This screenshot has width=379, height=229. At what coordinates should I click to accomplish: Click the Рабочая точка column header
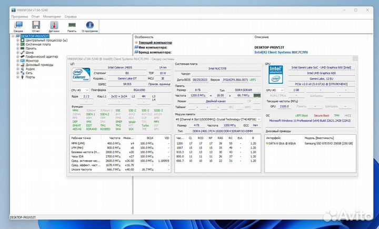click(81, 138)
